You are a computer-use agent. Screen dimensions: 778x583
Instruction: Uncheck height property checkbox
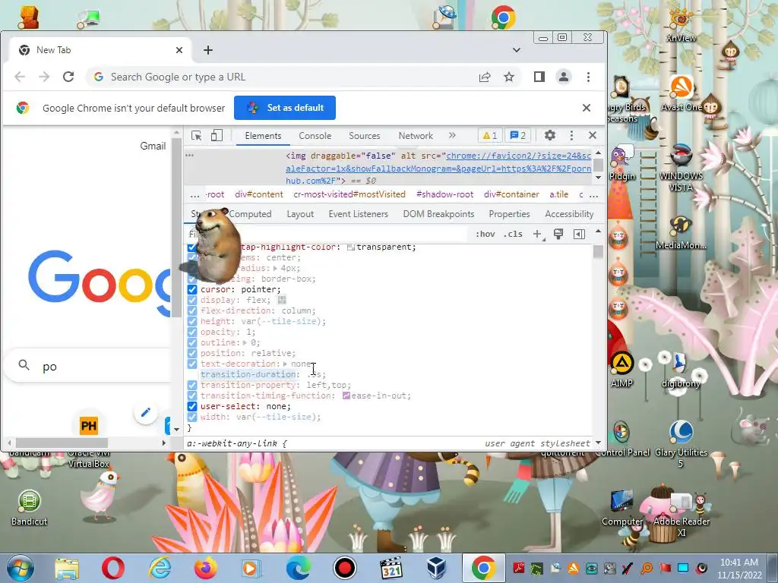pos(192,321)
